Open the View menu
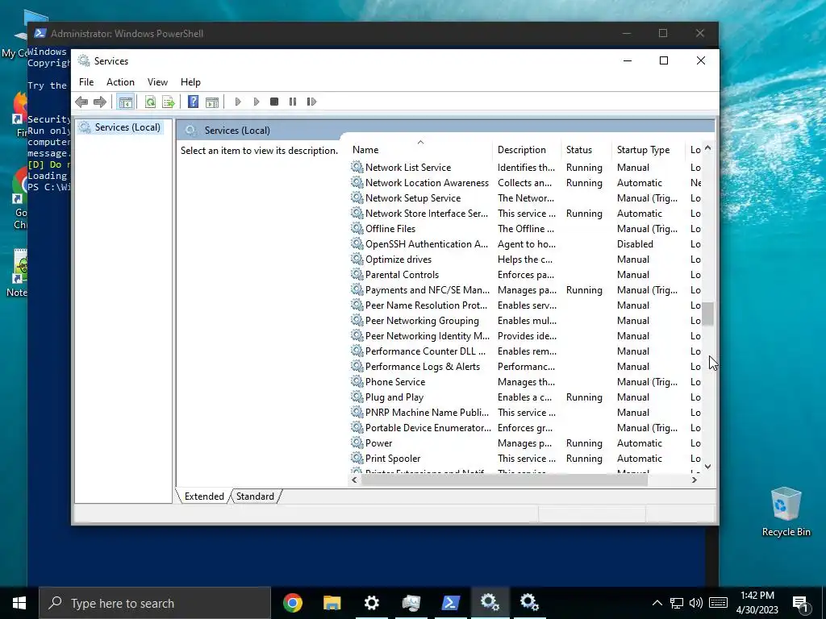Image resolution: width=826 pixels, height=619 pixels. coord(157,82)
